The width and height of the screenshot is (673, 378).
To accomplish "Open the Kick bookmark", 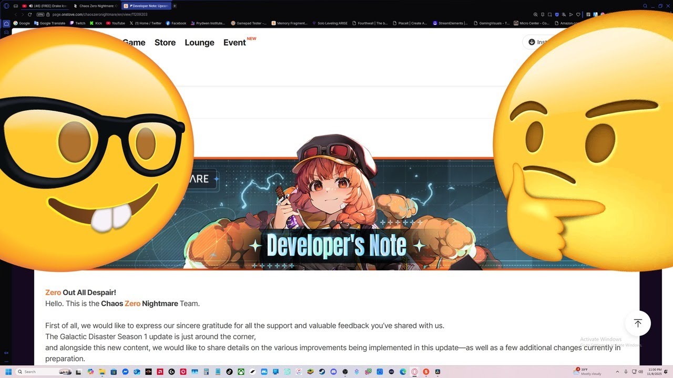I will (x=96, y=23).
